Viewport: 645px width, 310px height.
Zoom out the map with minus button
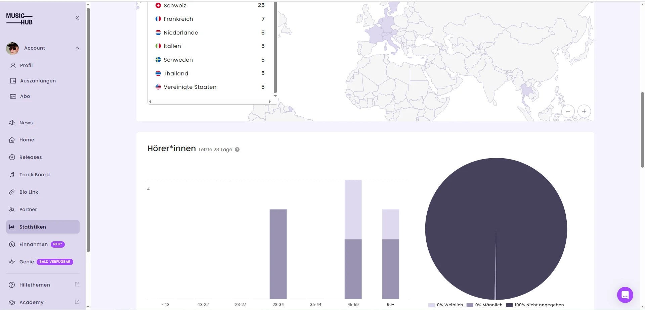[x=568, y=111]
